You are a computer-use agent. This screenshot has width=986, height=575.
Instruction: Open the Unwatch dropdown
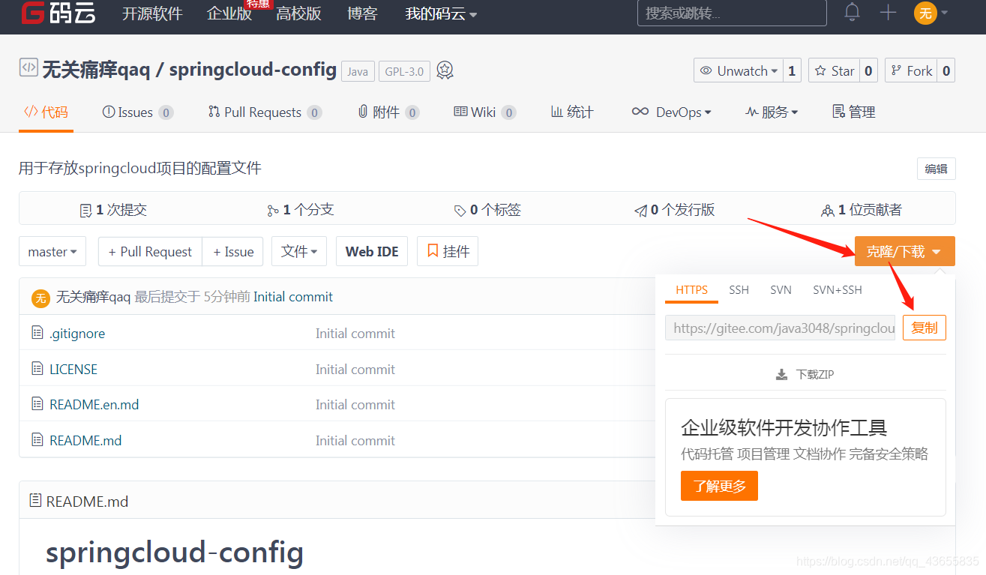point(739,70)
